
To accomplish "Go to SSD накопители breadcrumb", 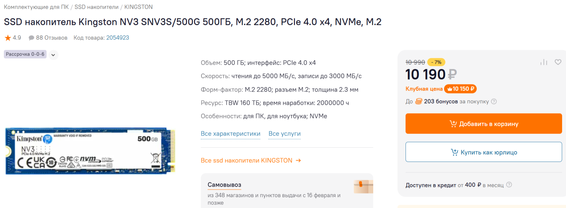I will pos(96,7).
